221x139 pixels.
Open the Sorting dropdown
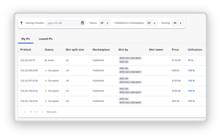click(178, 23)
